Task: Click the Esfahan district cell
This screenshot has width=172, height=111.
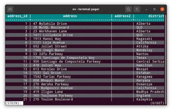Action: pyautogui.click(x=143, y=73)
